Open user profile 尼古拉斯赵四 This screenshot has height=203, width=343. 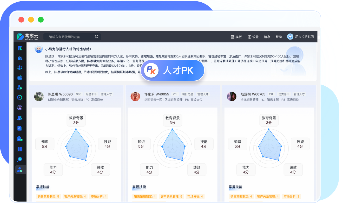[300, 37]
